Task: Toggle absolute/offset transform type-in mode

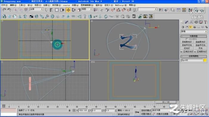Action: (x=74, y=110)
